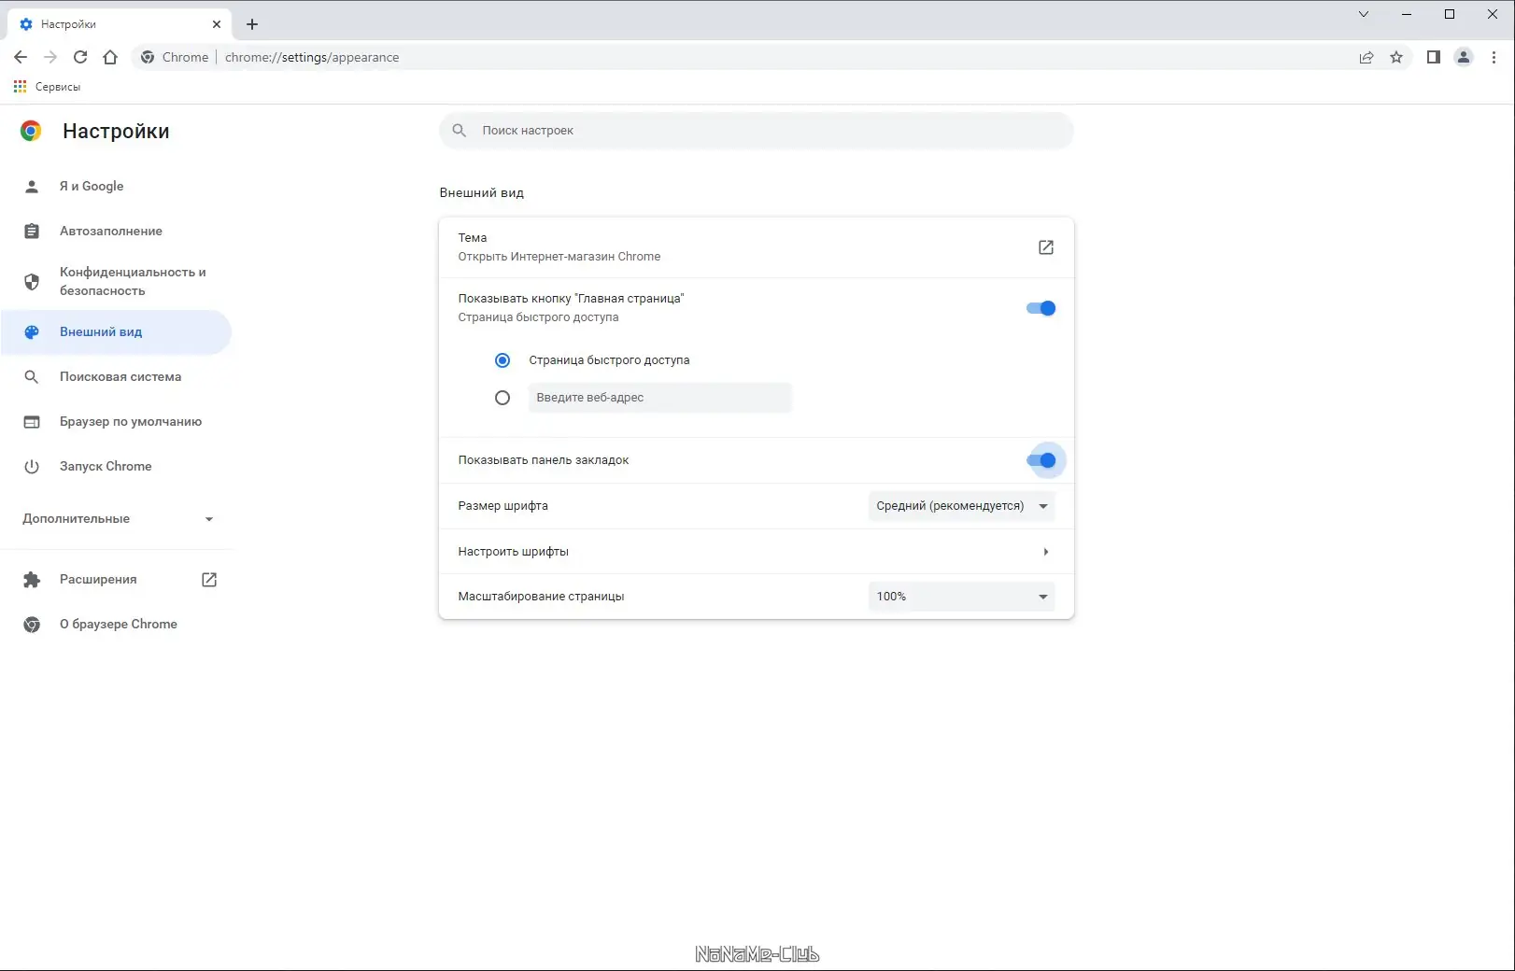The width and height of the screenshot is (1515, 971).
Task: Click the address bar URL chrome://settings/appearance
Action: click(312, 57)
